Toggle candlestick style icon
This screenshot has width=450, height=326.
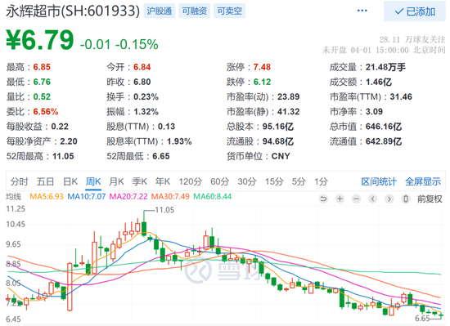(x=406, y=199)
